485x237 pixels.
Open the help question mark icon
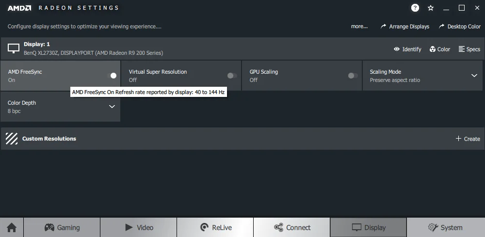click(415, 8)
